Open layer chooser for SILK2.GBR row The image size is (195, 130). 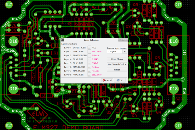89,59
